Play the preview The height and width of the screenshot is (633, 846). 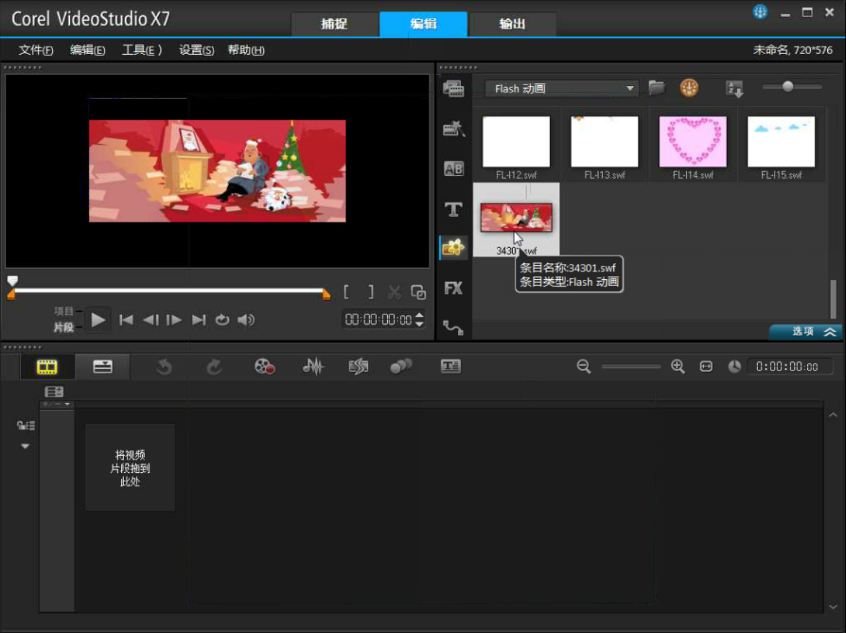point(98,320)
